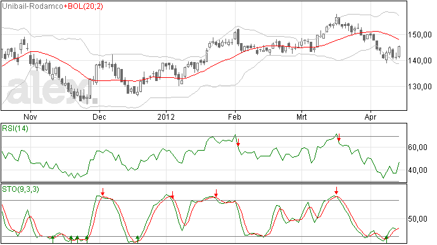Click the 50,00 stochastic axis value
This screenshot has width=437, height=245.
[417, 219]
